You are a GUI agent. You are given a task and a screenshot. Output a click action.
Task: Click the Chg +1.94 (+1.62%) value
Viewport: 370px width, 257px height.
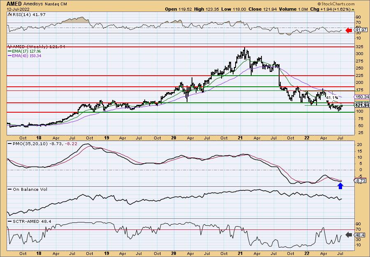tap(330, 9)
